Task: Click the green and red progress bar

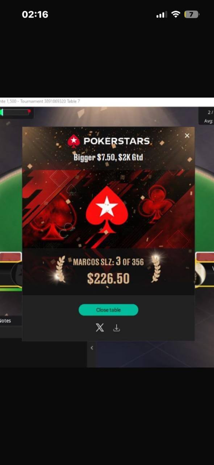Action: pyautogui.click(x=16, y=112)
